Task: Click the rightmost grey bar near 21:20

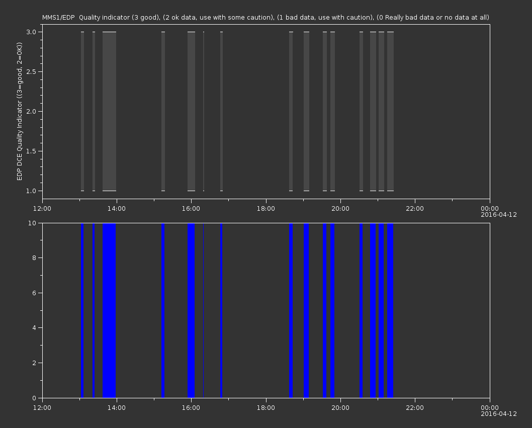Action: tap(391, 111)
